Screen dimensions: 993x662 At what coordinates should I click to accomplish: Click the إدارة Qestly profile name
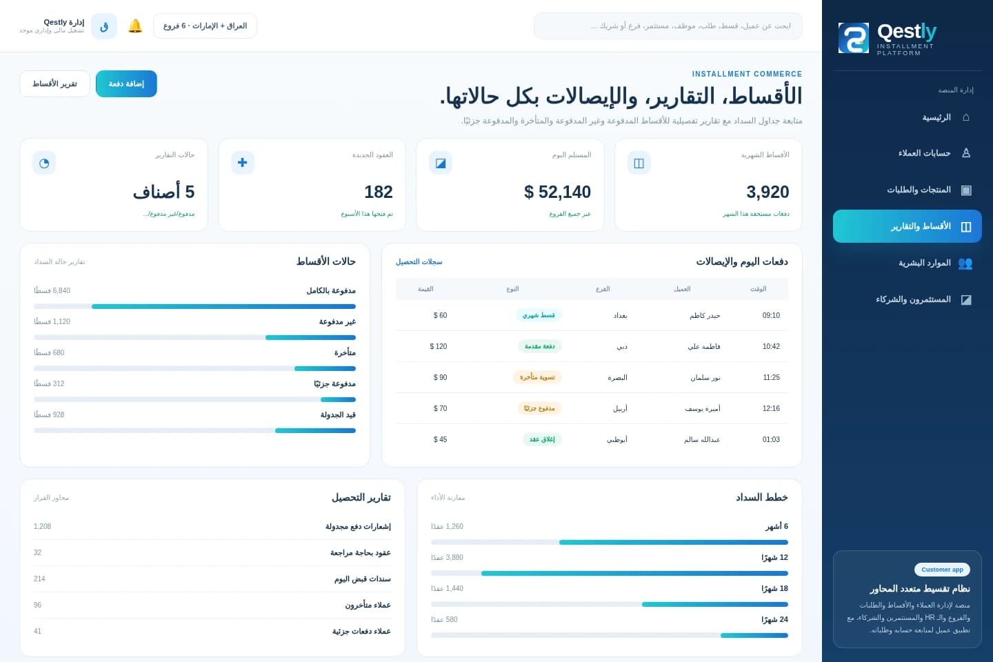coord(63,22)
